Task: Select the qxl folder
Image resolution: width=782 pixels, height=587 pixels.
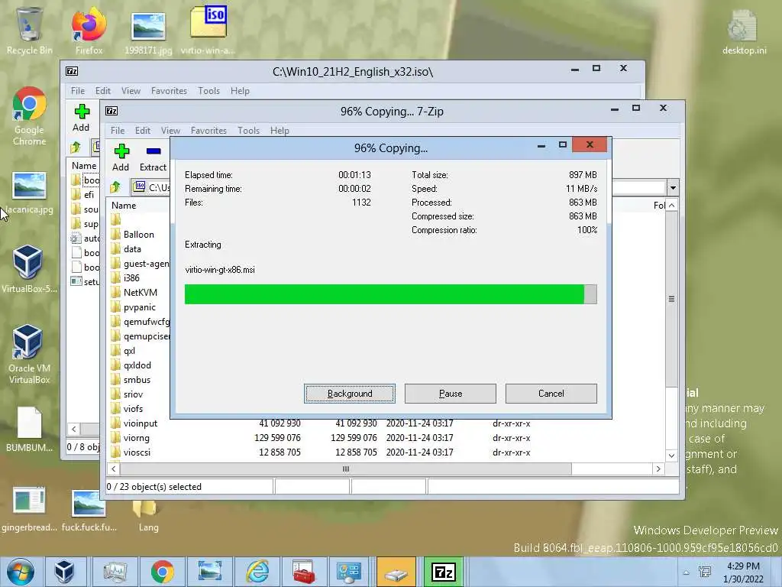Action: [x=129, y=350]
